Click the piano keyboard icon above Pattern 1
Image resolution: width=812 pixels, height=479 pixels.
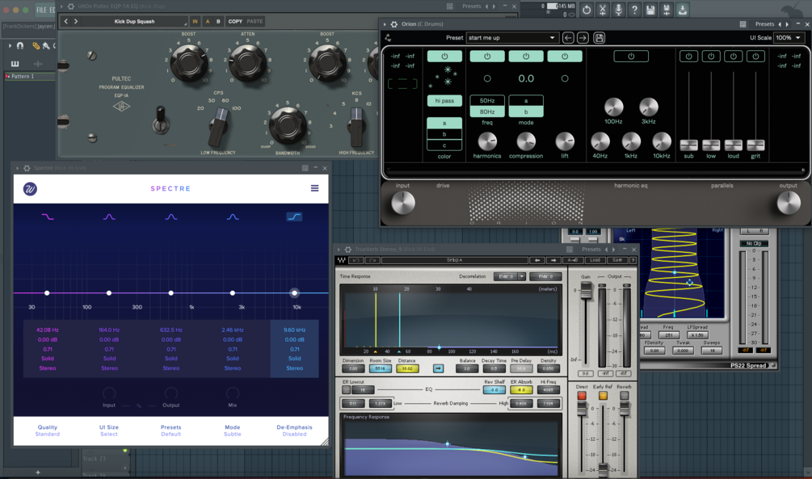[x=15, y=64]
